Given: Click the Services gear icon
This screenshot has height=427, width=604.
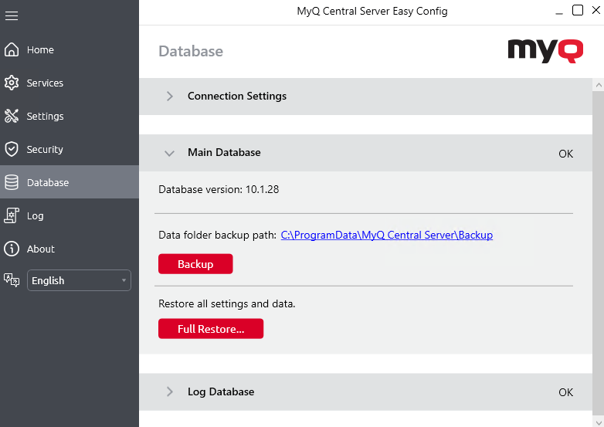Looking at the screenshot, I should point(12,83).
